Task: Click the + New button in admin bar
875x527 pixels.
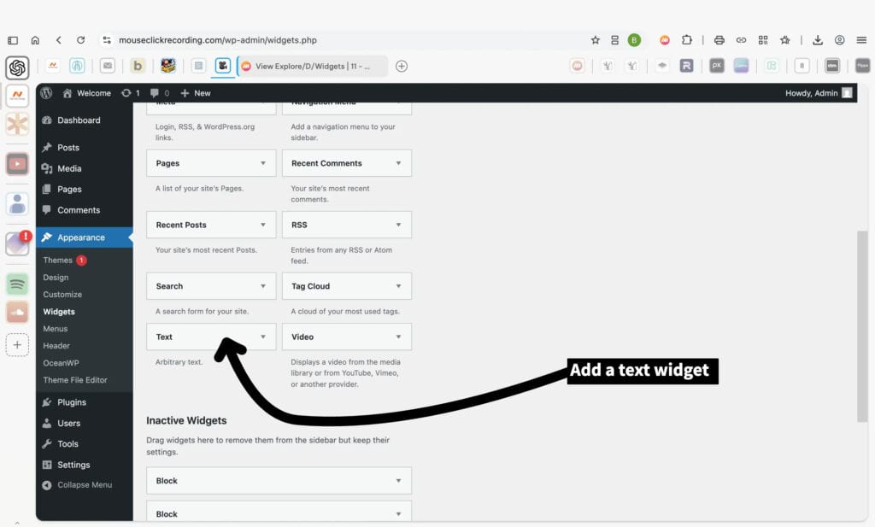Action: pyautogui.click(x=196, y=93)
